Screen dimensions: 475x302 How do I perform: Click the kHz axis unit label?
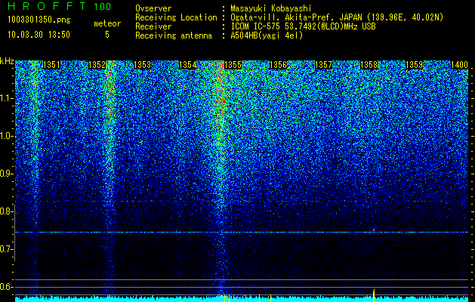pos(7,61)
